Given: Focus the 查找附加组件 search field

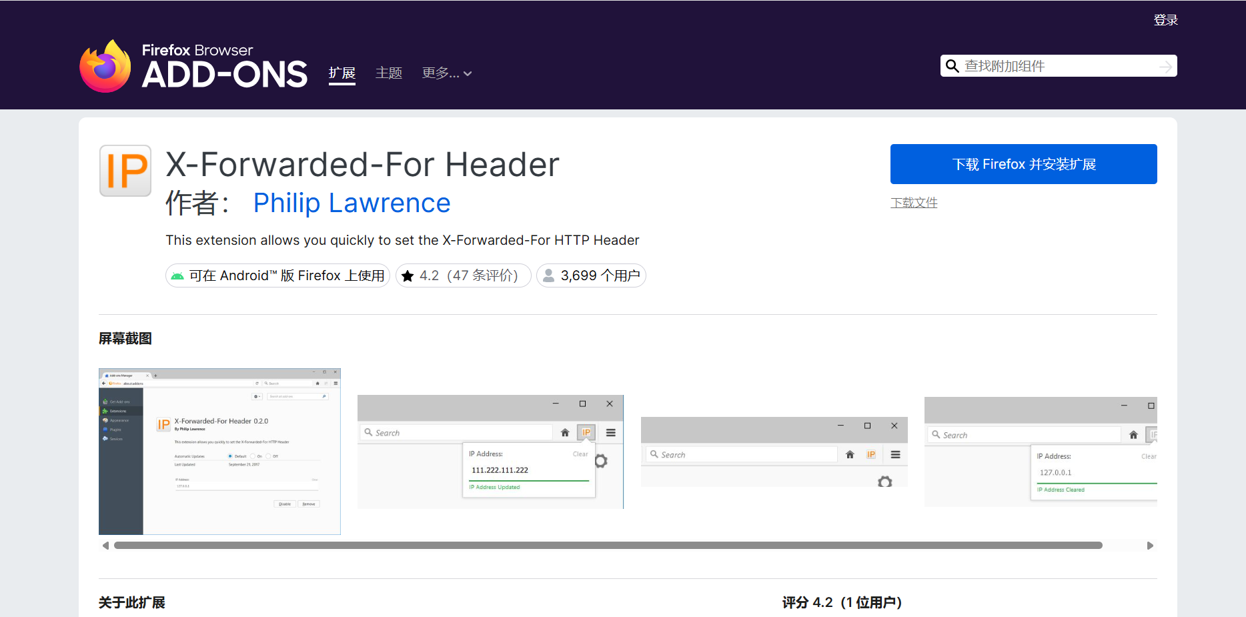Looking at the screenshot, I should tap(1059, 66).
